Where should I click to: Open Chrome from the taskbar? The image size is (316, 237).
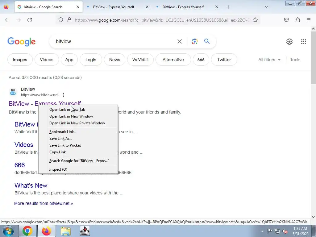tap(27, 231)
